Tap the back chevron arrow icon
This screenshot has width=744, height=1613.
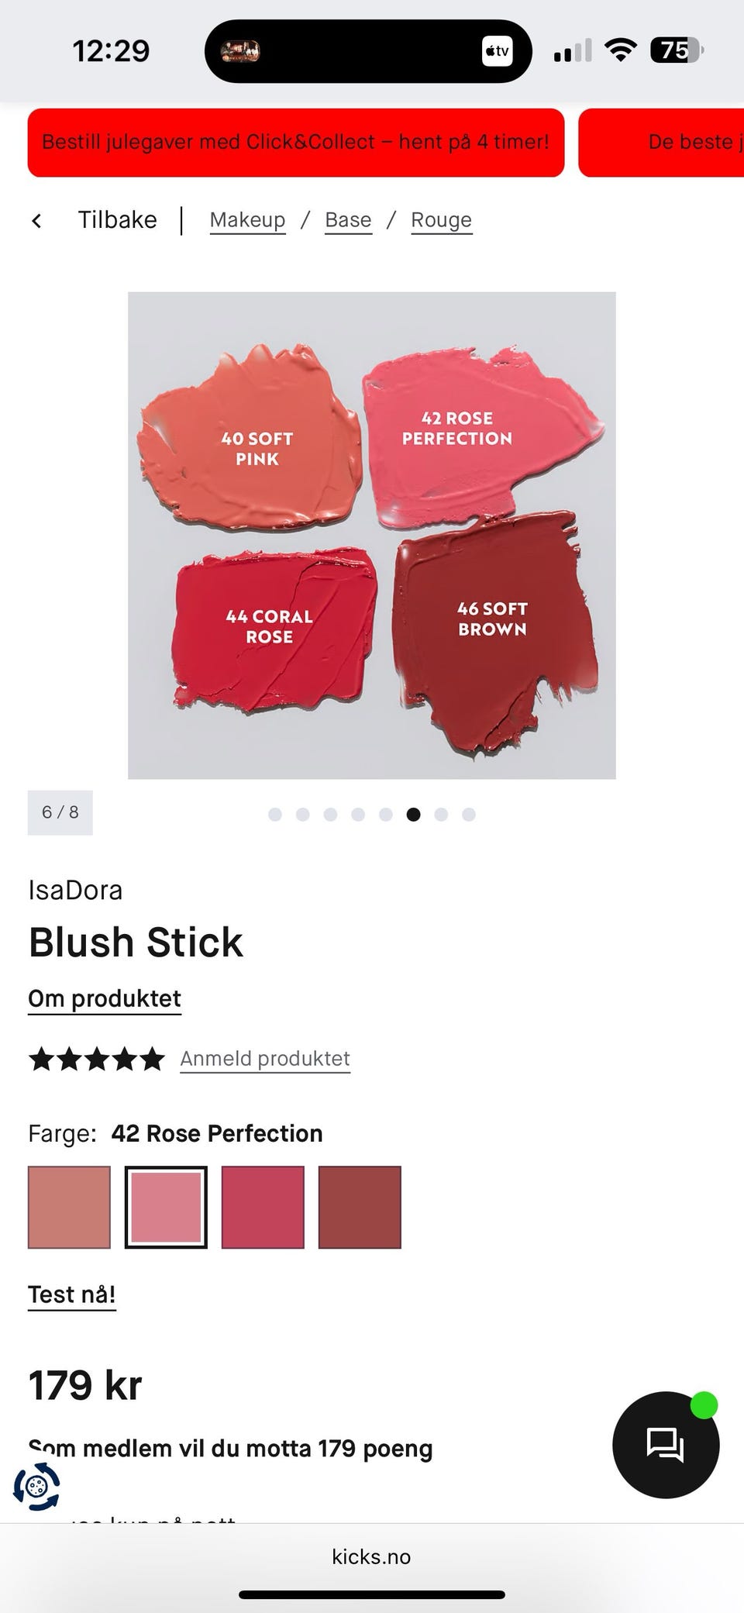coord(36,221)
